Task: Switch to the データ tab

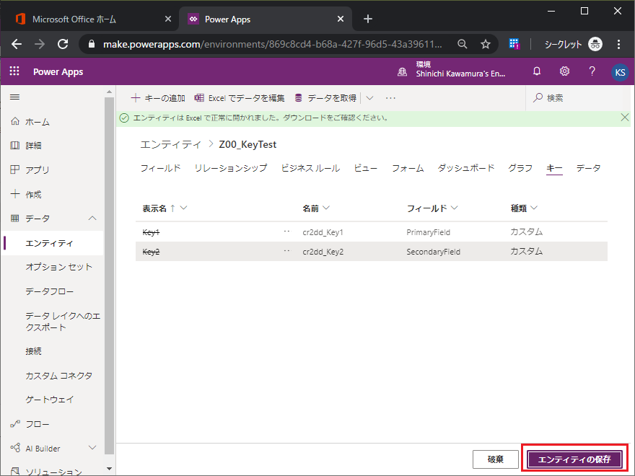Action: pos(588,168)
